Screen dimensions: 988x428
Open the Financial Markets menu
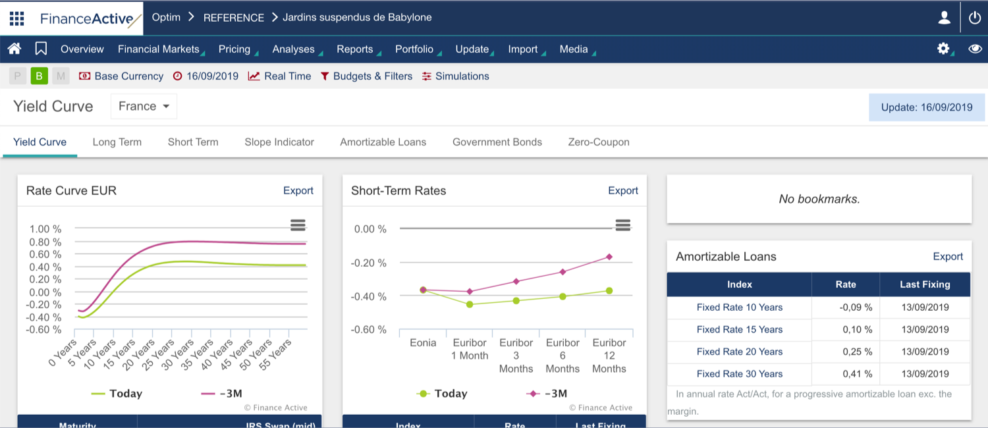[x=159, y=49]
